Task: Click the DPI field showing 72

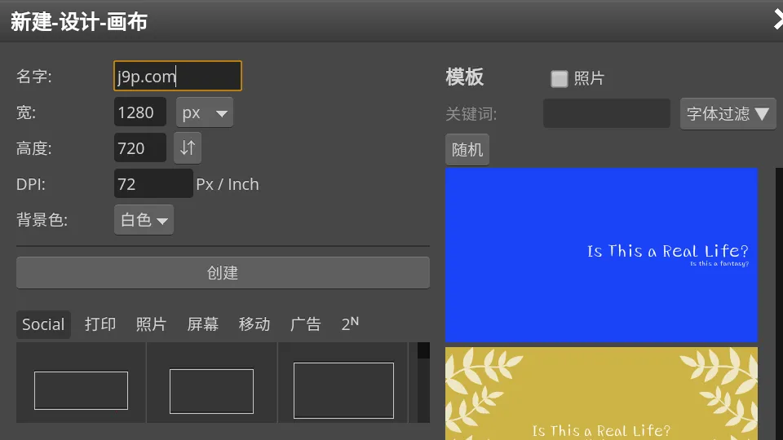Action: tap(153, 183)
